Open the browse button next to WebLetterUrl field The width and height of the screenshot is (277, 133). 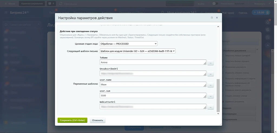tap(210, 107)
